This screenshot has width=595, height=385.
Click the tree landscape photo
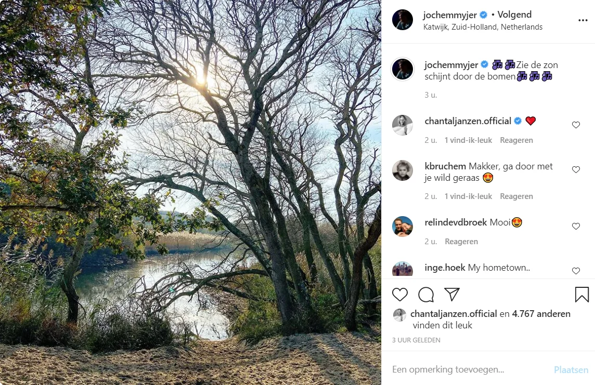tap(190, 192)
